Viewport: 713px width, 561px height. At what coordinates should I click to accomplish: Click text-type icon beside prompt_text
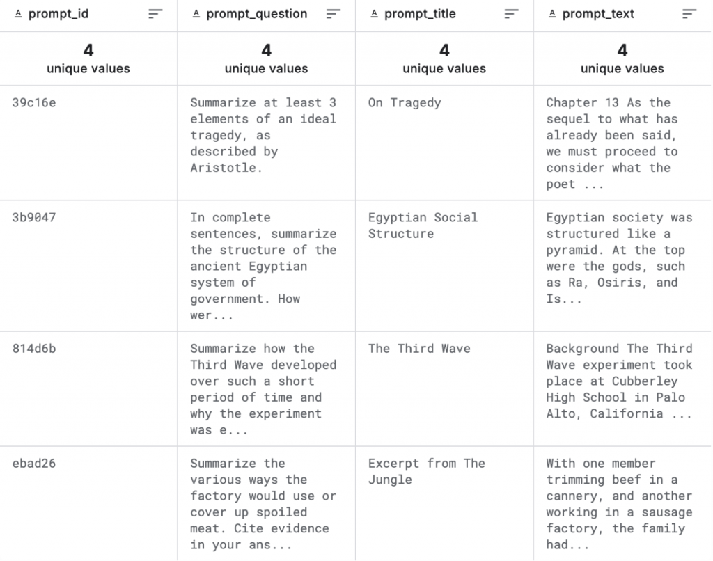click(x=553, y=14)
